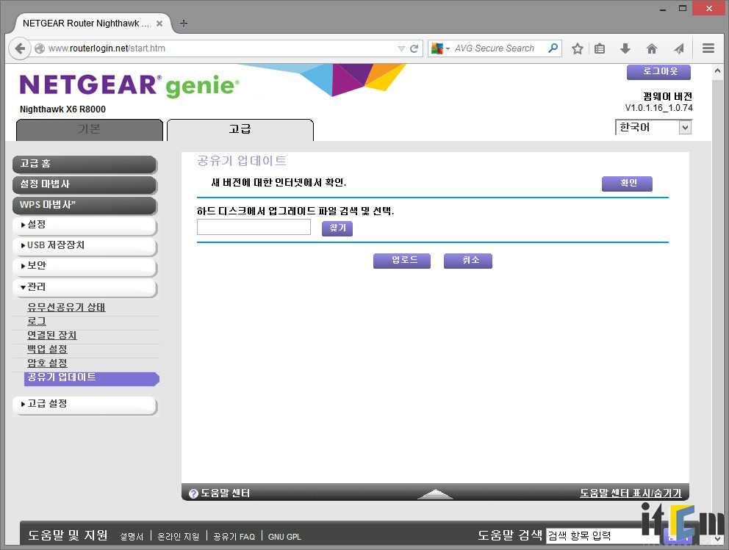Click the paper plane share icon
Viewport: 729px width, 550px height.
pos(679,48)
